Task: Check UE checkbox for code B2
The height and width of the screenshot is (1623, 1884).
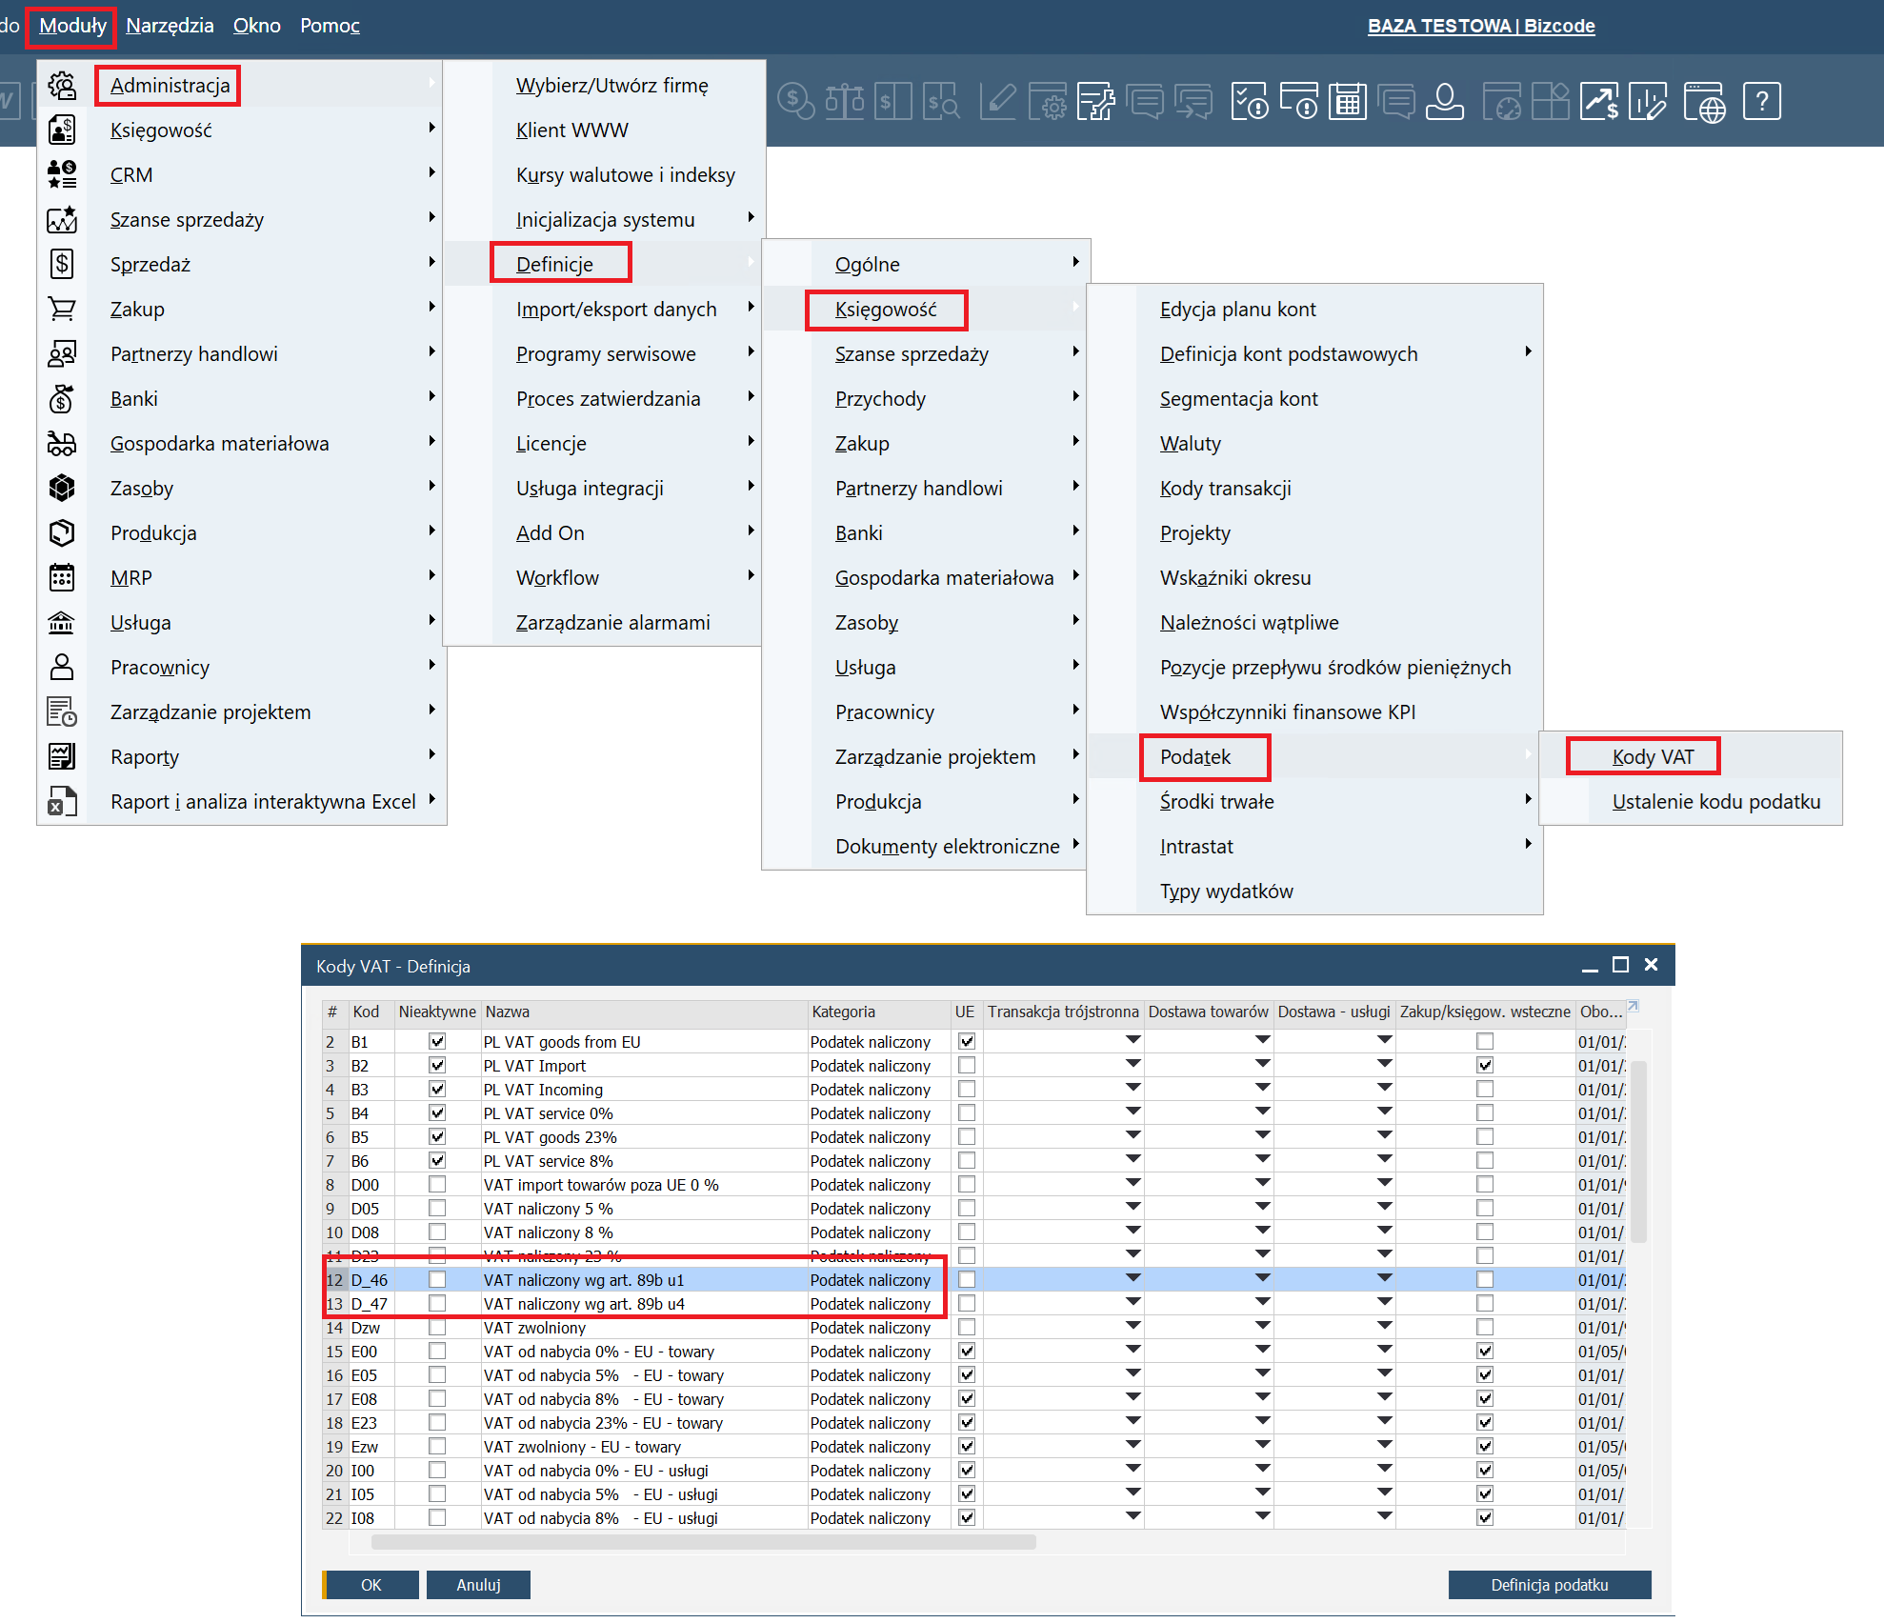Action: pyautogui.click(x=967, y=1065)
